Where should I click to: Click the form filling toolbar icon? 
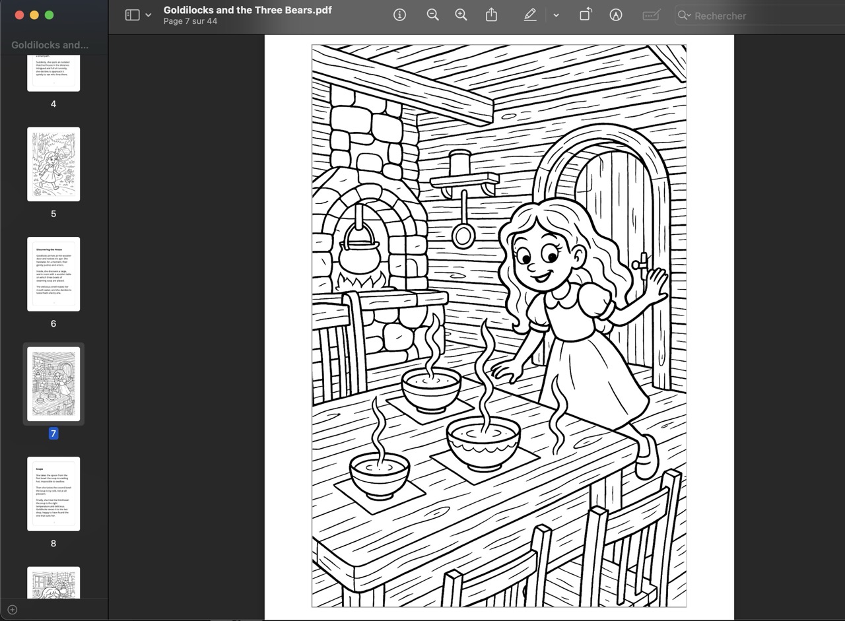click(652, 15)
